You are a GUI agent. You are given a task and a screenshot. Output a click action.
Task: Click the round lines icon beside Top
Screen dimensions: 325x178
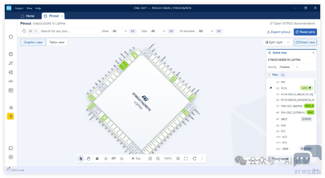[x=150, y=158]
